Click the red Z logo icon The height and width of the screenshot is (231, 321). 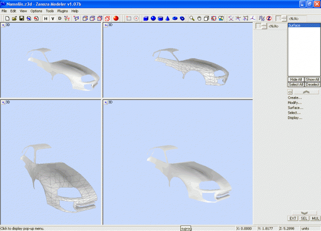click(269, 18)
